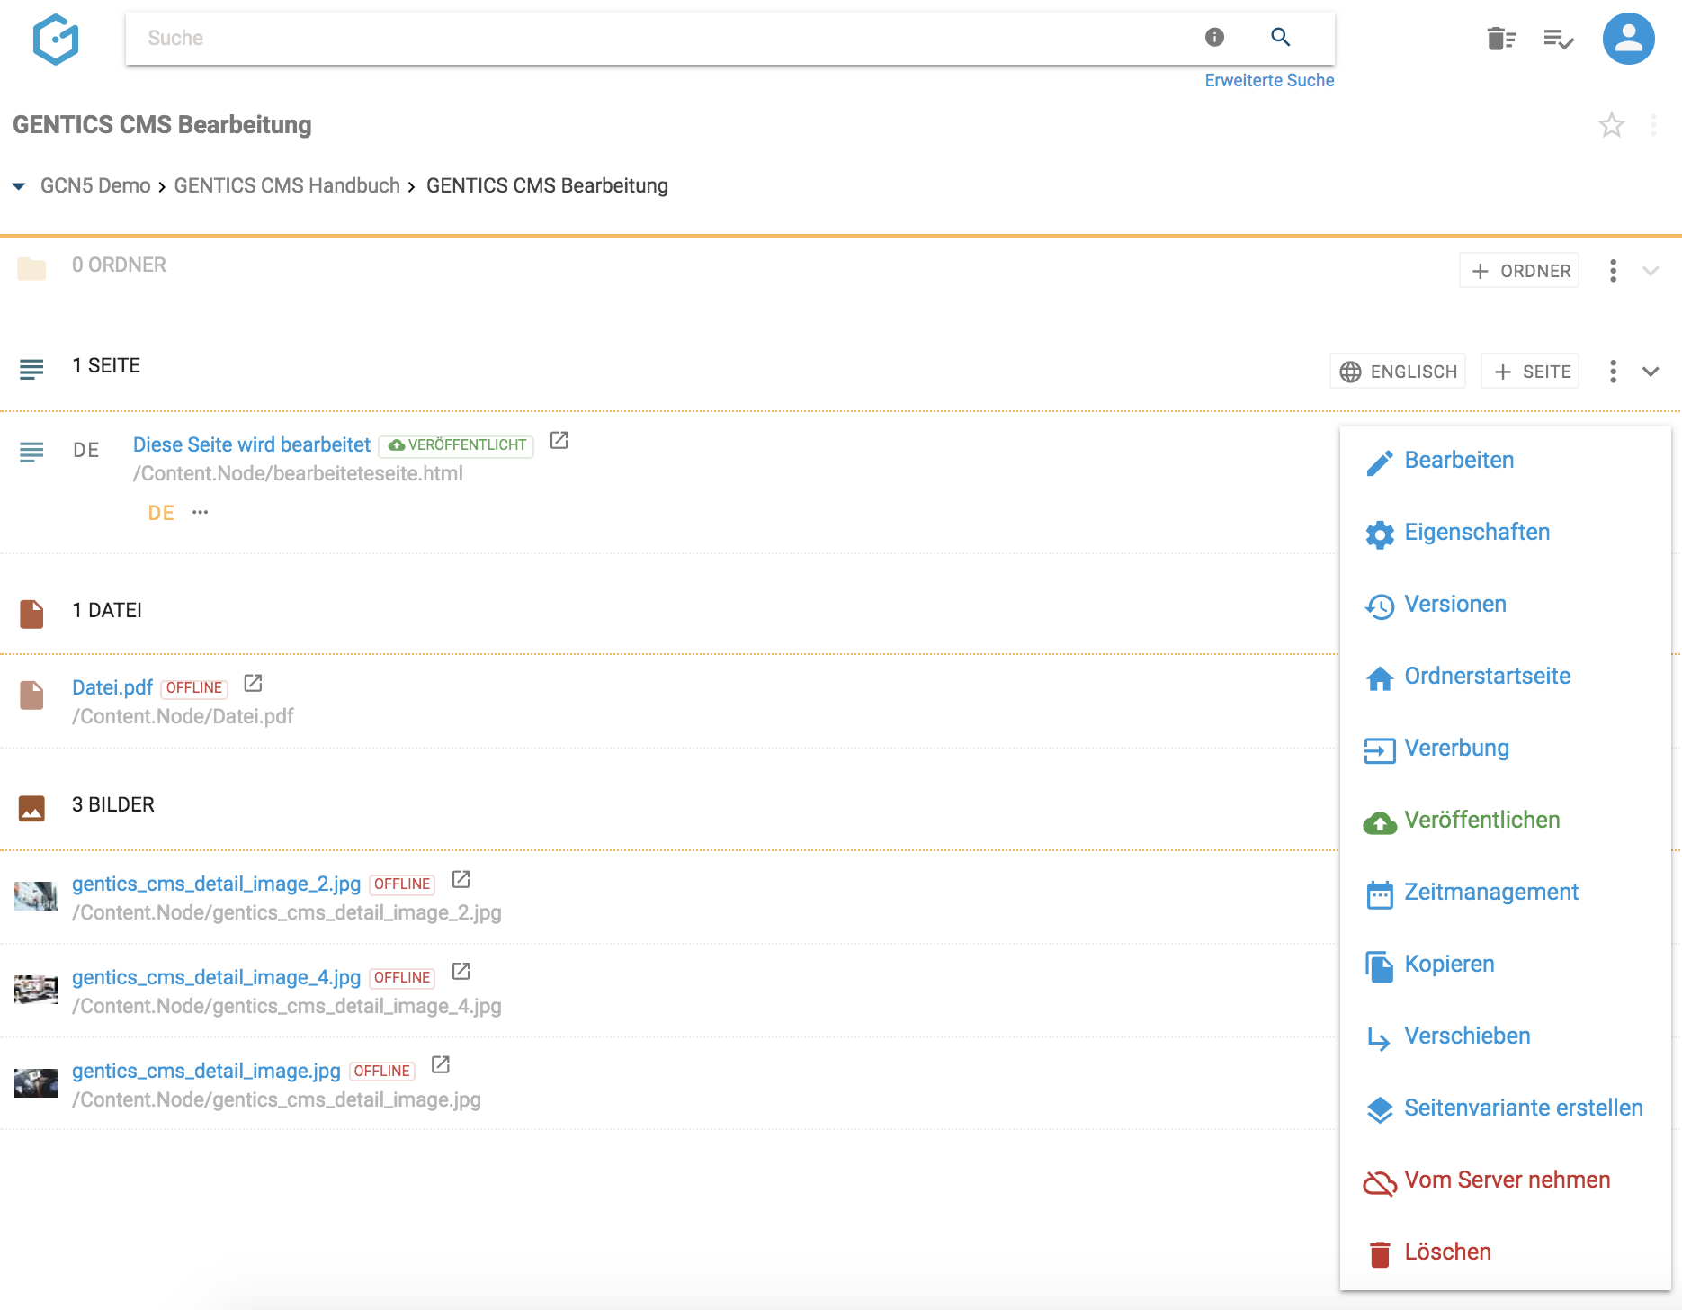Choose Verschieben from context menu

coord(1505,1036)
